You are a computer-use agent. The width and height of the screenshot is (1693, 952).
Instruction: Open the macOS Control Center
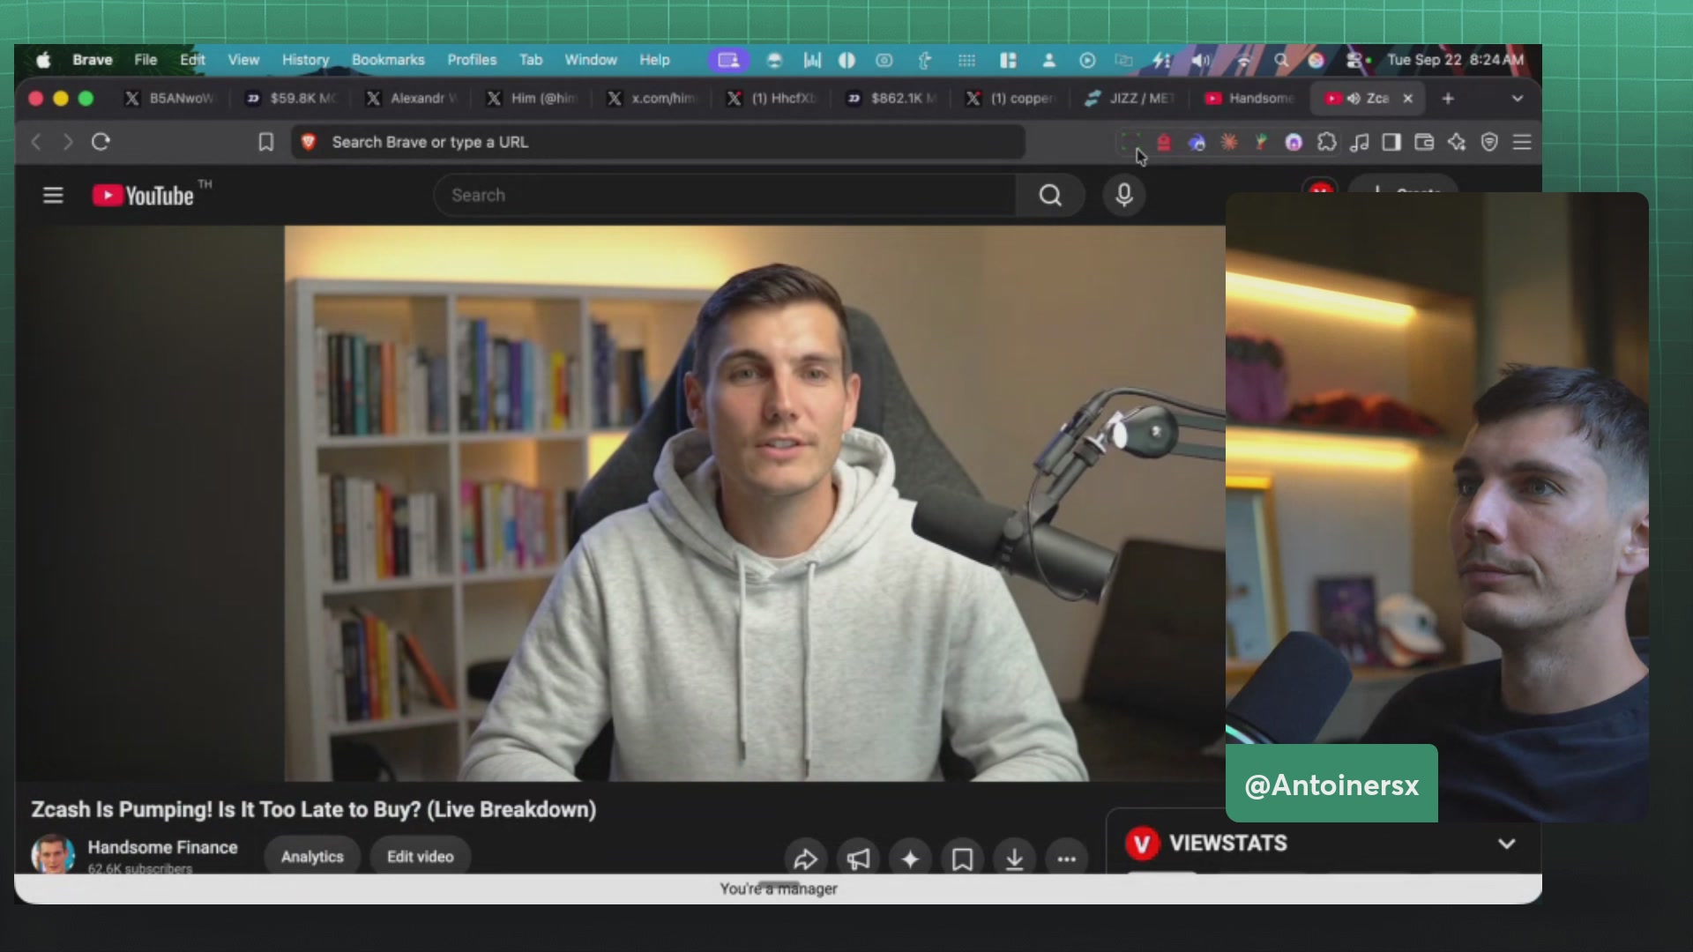pyautogui.click(x=1356, y=60)
